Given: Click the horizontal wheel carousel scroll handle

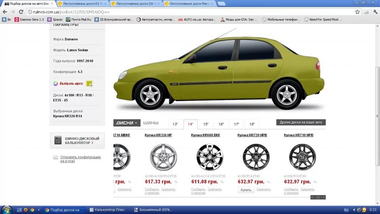Looking at the screenshot, I should 318,197.
